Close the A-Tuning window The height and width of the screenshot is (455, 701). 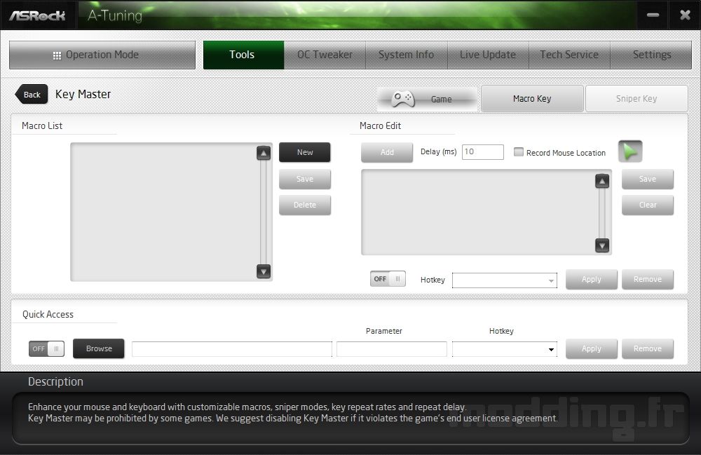684,15
